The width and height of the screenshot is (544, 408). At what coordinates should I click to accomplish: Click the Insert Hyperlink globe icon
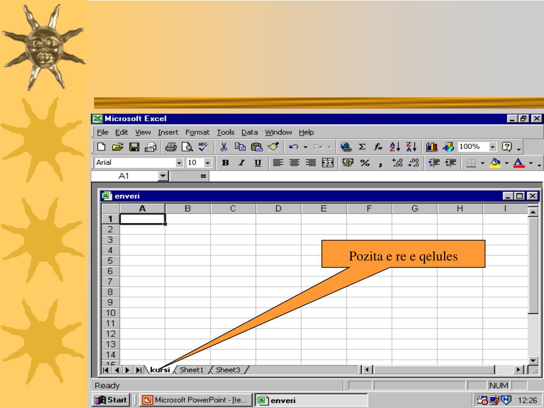click(346, 147)
